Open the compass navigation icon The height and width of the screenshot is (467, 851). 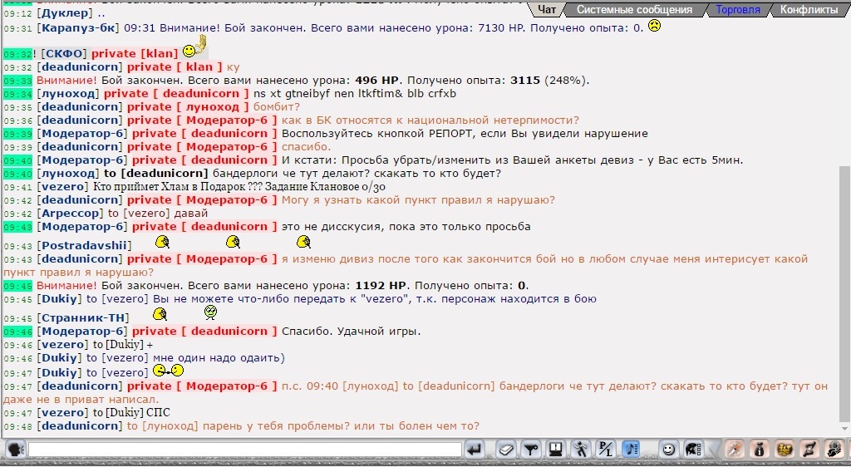click(735, 450)
